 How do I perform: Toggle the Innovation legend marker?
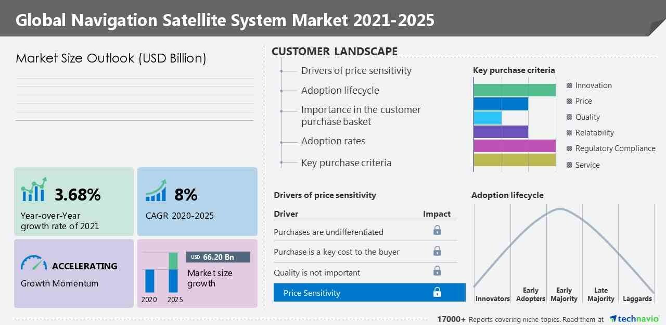tap(569, 85)
